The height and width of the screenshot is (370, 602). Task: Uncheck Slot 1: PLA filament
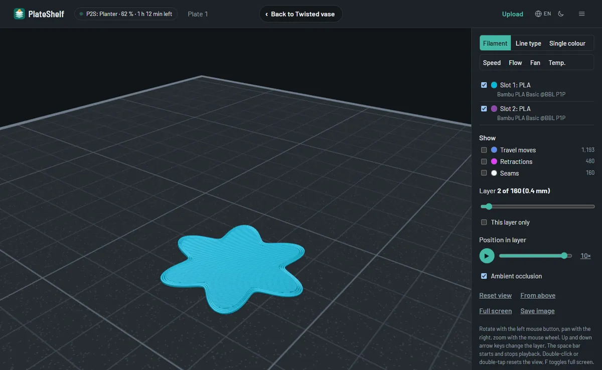(484, 85)
